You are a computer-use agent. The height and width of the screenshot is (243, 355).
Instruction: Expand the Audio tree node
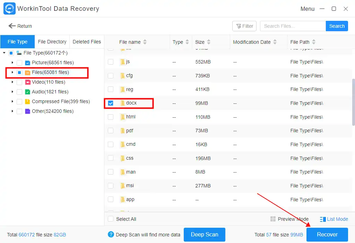click(x=12, y=92)
